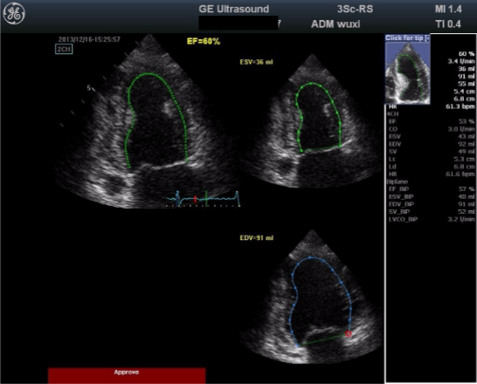Click the end-diastolic blue contour image
Screen dimensions: 477x384
tap(312, 297)
